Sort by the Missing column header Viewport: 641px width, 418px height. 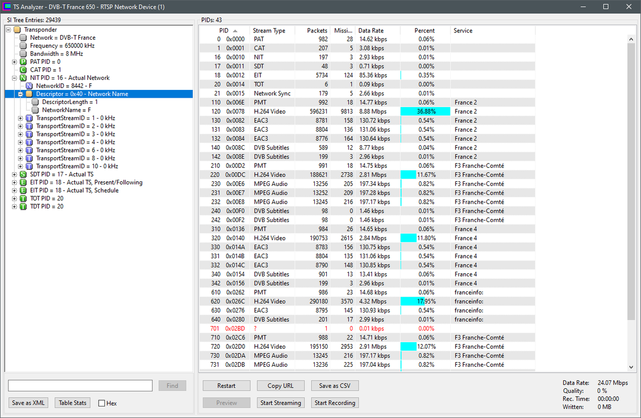pos(343,30)
